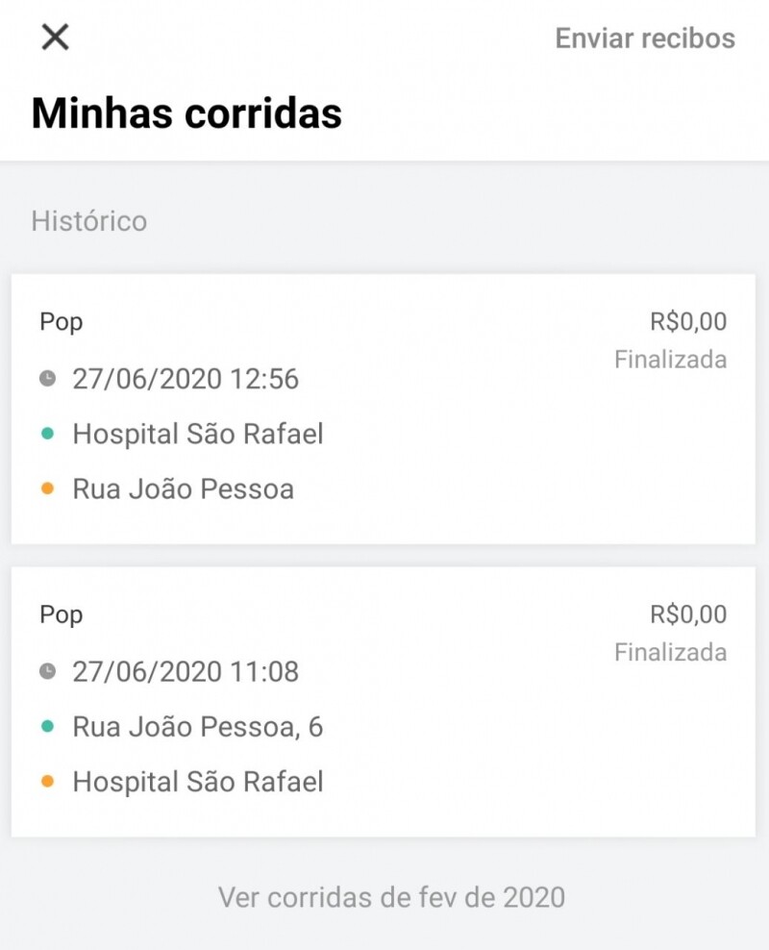This screenshot has height=950, width=769.
Task: Click the clock icon beside 12:56 ride
Action: tap(47, 379)
